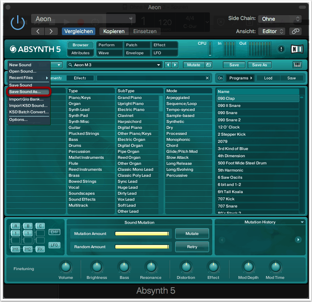
Task: Select Import KSD Sound... menu entry
Action: pyautogui.click(x=28, y=106)
